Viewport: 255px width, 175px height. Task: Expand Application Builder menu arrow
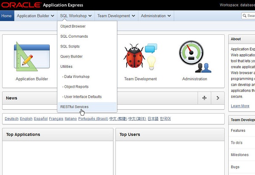click(52, 16)
